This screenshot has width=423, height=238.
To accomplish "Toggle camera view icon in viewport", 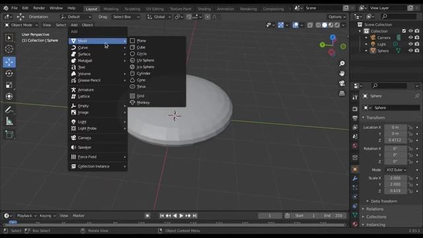I will (x=342, y=83).
